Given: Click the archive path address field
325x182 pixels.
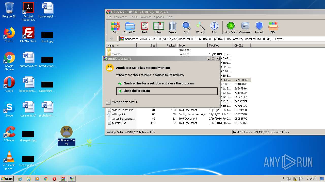Looking at the screenshot, I should pos(222,39).
